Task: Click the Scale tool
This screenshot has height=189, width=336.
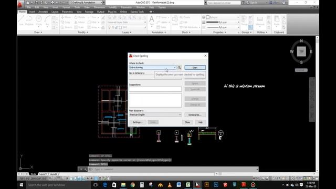Action: pos(79,27)
